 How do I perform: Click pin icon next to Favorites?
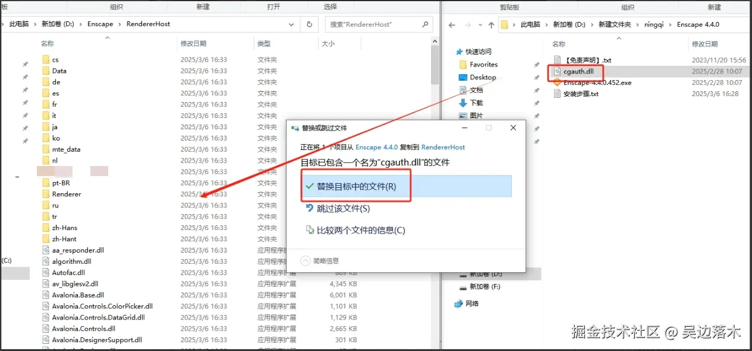(x=537, y=65)
